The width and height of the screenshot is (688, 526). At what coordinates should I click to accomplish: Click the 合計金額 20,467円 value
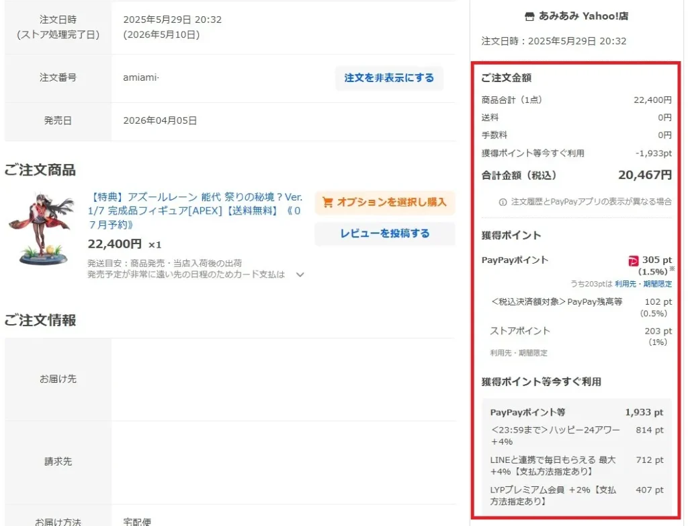coord(644,175)
